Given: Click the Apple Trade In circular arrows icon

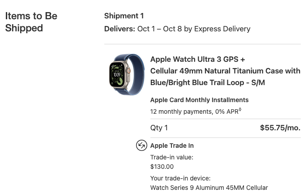Looking at the screenshot, I should 141,146.
